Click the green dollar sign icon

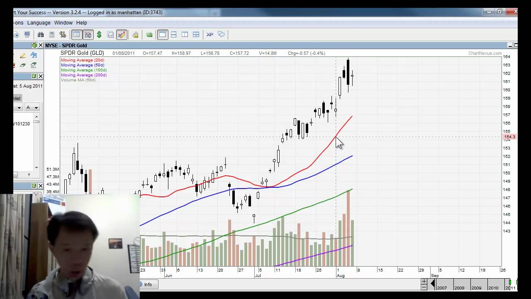pos(99,34)
